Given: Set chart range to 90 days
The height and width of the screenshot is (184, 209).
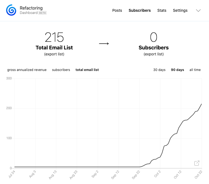Looking at the screenshot, I should click(x=177, y=70).
